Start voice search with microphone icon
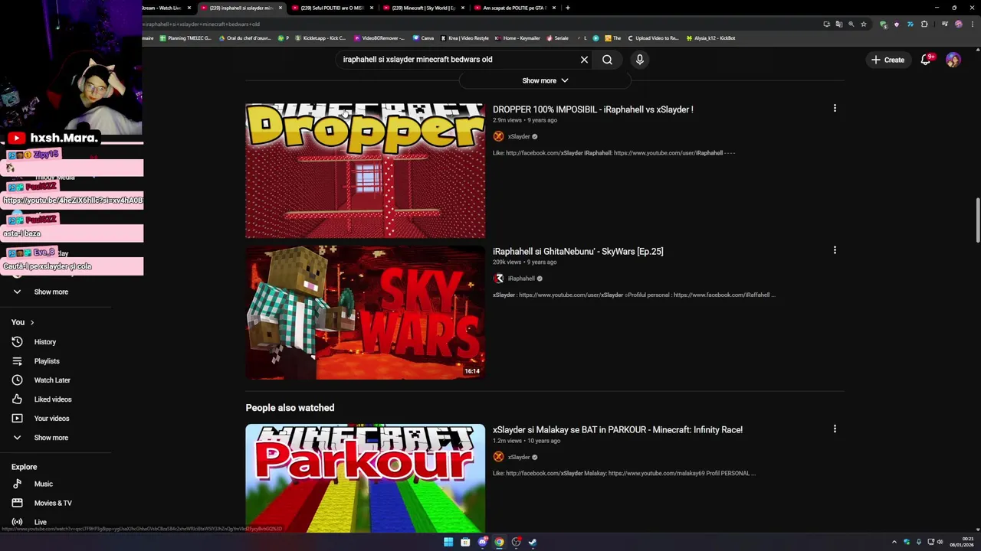This screenshot has height=551, width=981. tap(640, 60)
